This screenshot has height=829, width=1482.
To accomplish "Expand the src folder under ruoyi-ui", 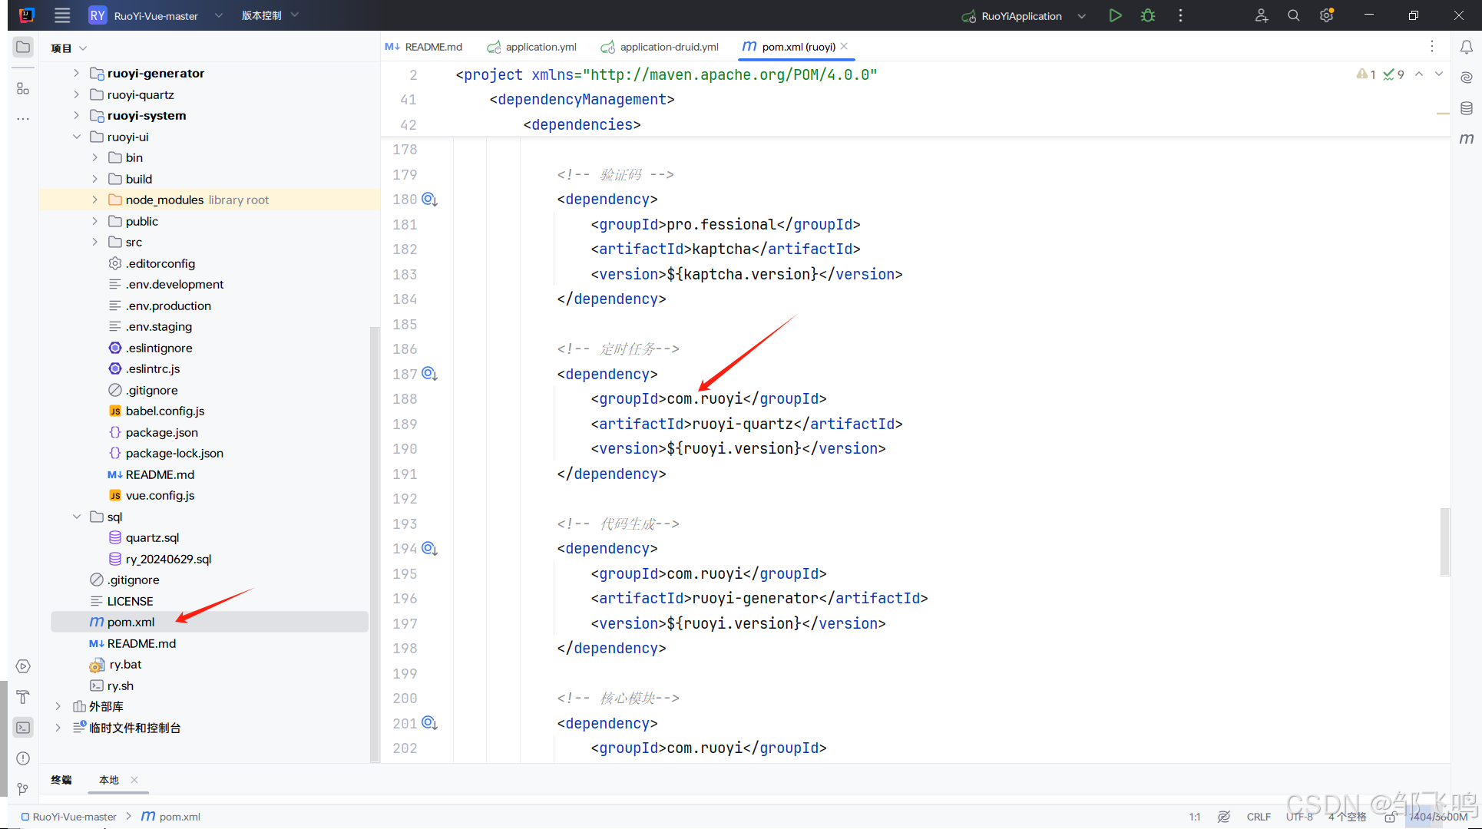I will point(94,242).
